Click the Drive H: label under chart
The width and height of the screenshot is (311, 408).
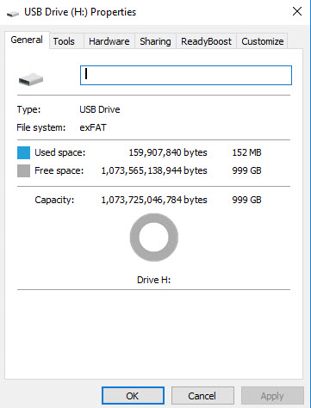click(x=153, y=280)
